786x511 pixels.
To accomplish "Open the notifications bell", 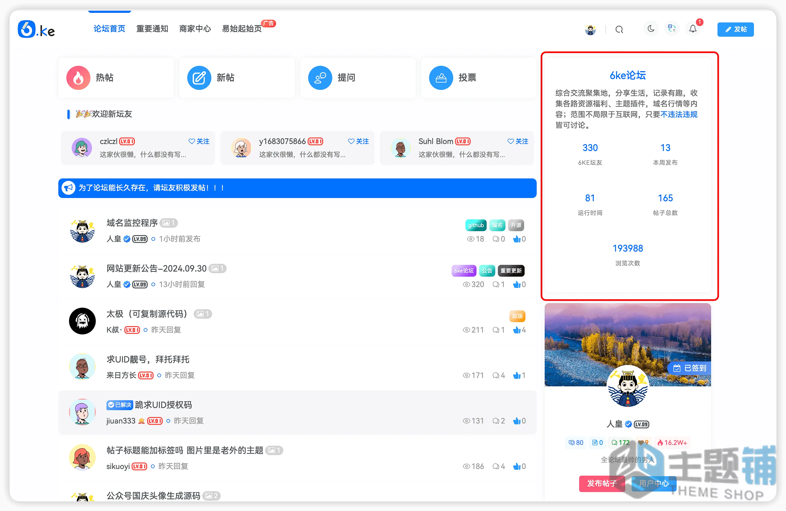I will tap(693, 29).
